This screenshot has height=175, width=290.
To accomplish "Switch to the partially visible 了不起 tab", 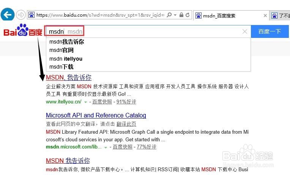I will tap(280, 16).
